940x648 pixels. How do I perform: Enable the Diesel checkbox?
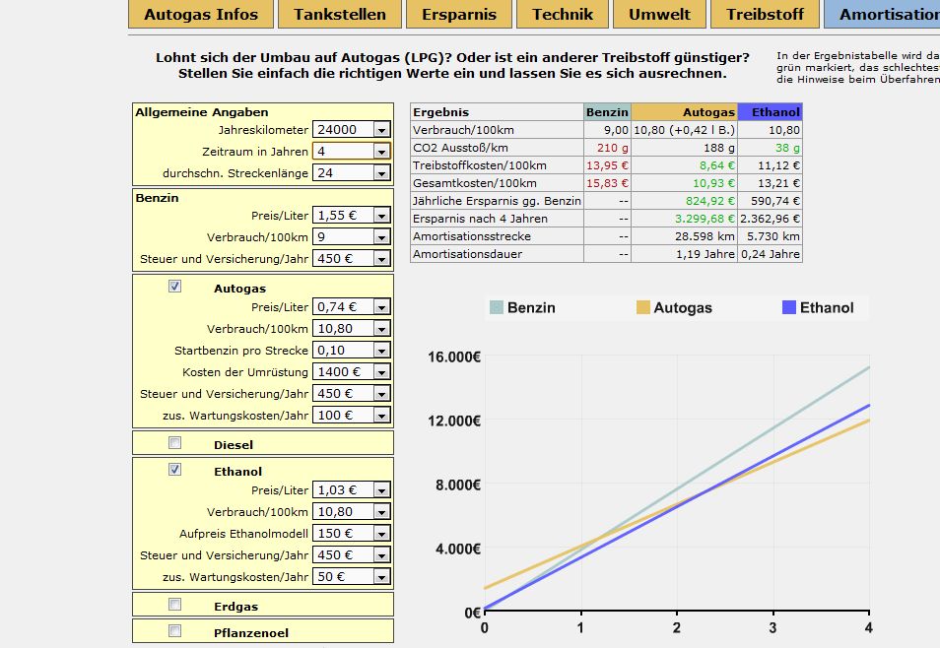pos(174,443)
